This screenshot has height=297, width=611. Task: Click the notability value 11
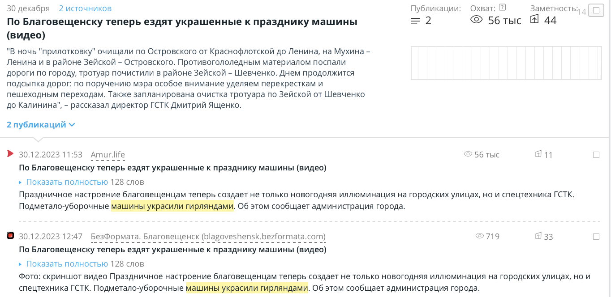click(x=548, y=155)
